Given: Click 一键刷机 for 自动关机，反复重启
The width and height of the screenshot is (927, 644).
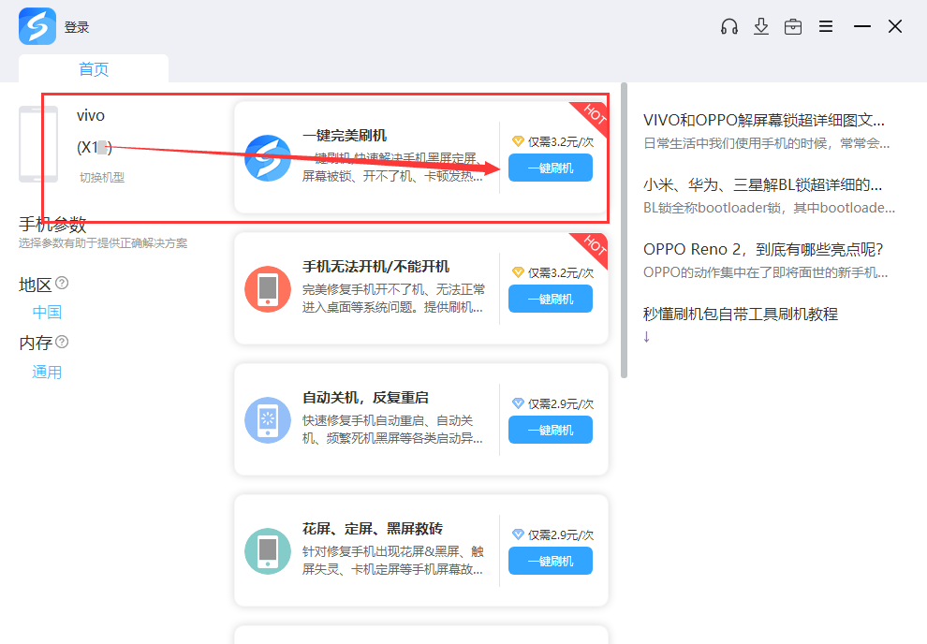Looking at the screenshot, I should [551, 431].
